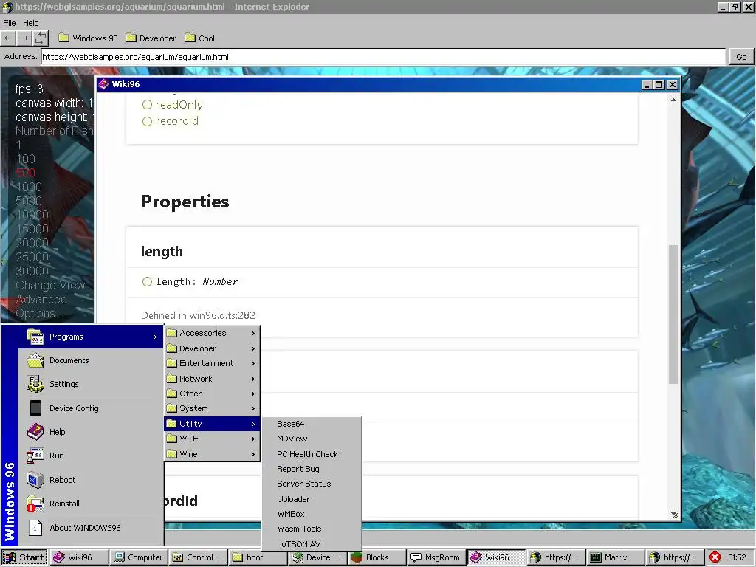Click the Wiki96 scroll up arrow
The image size is (756, 567).
click(x=673, y=100)
